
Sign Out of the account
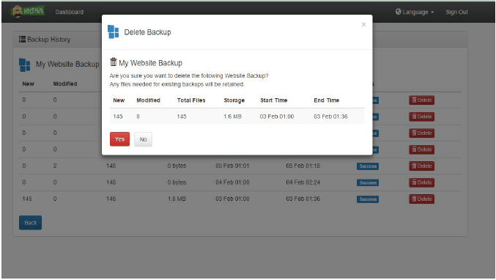456,12
